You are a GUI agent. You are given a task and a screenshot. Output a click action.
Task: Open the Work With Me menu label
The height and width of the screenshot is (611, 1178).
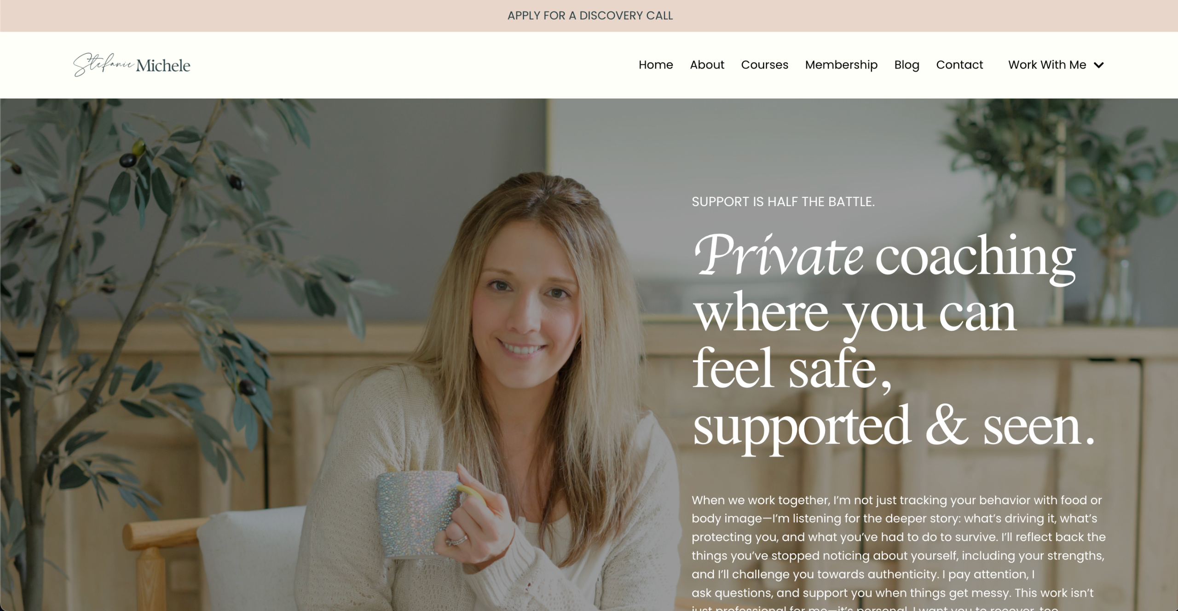click(1047, 65)
